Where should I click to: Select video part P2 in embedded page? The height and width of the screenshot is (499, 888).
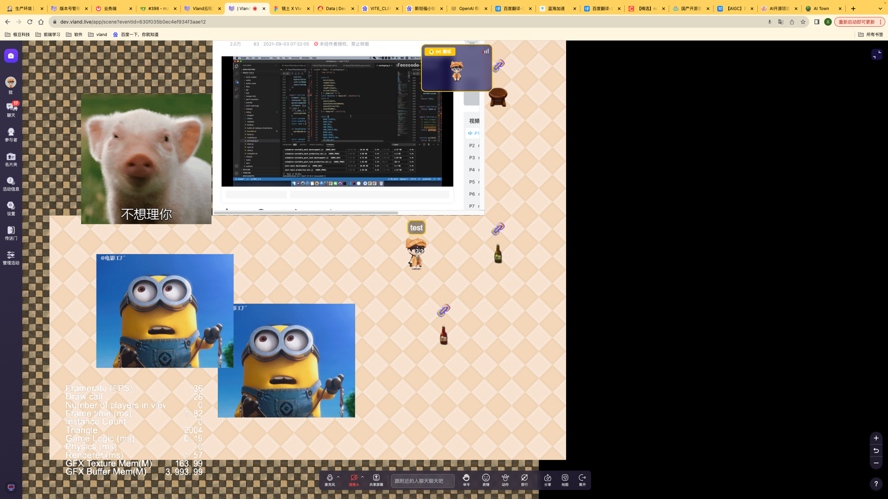point(473,146)
